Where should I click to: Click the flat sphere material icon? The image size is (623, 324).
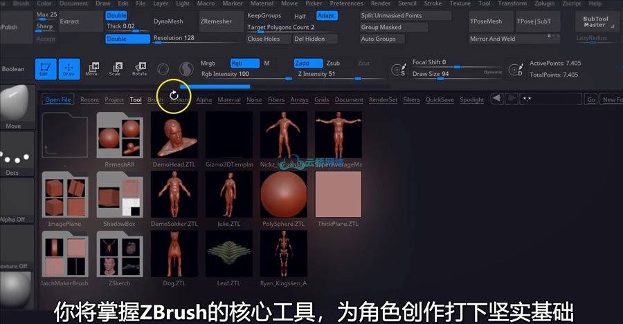click(x=163, y=69)
